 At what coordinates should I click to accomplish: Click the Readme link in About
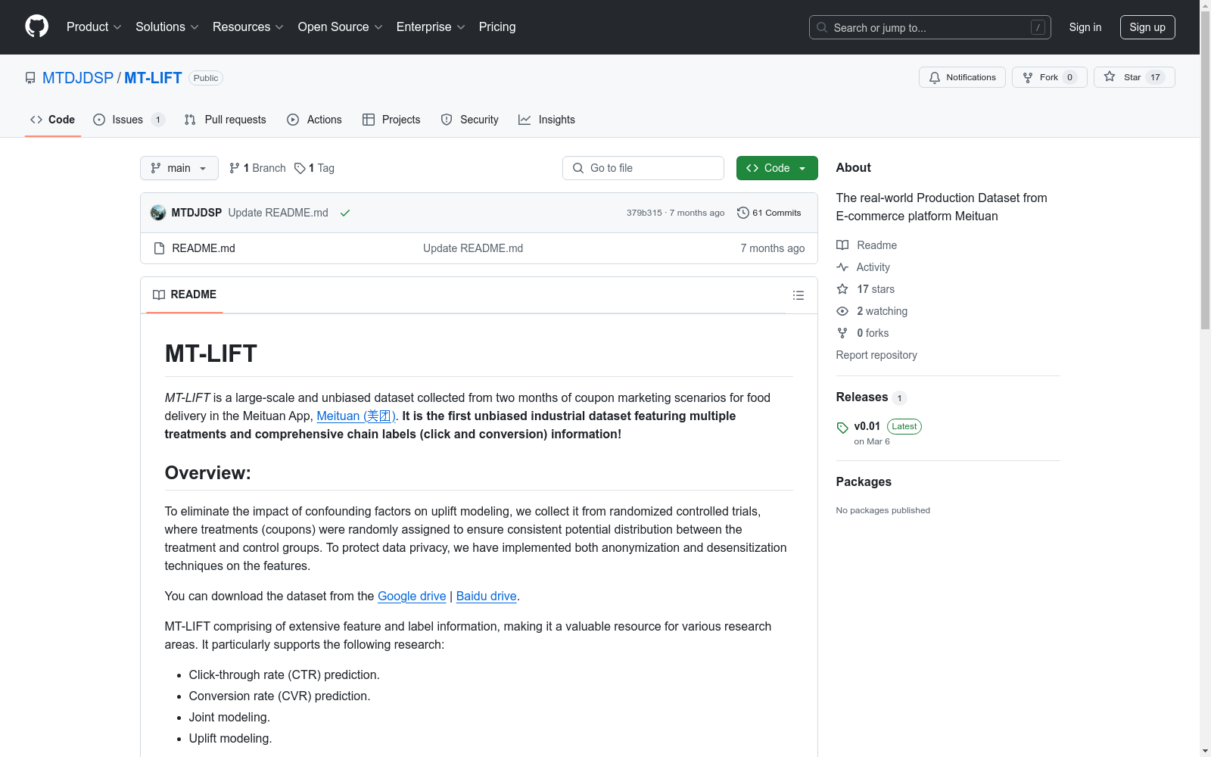tap(867, 245)
